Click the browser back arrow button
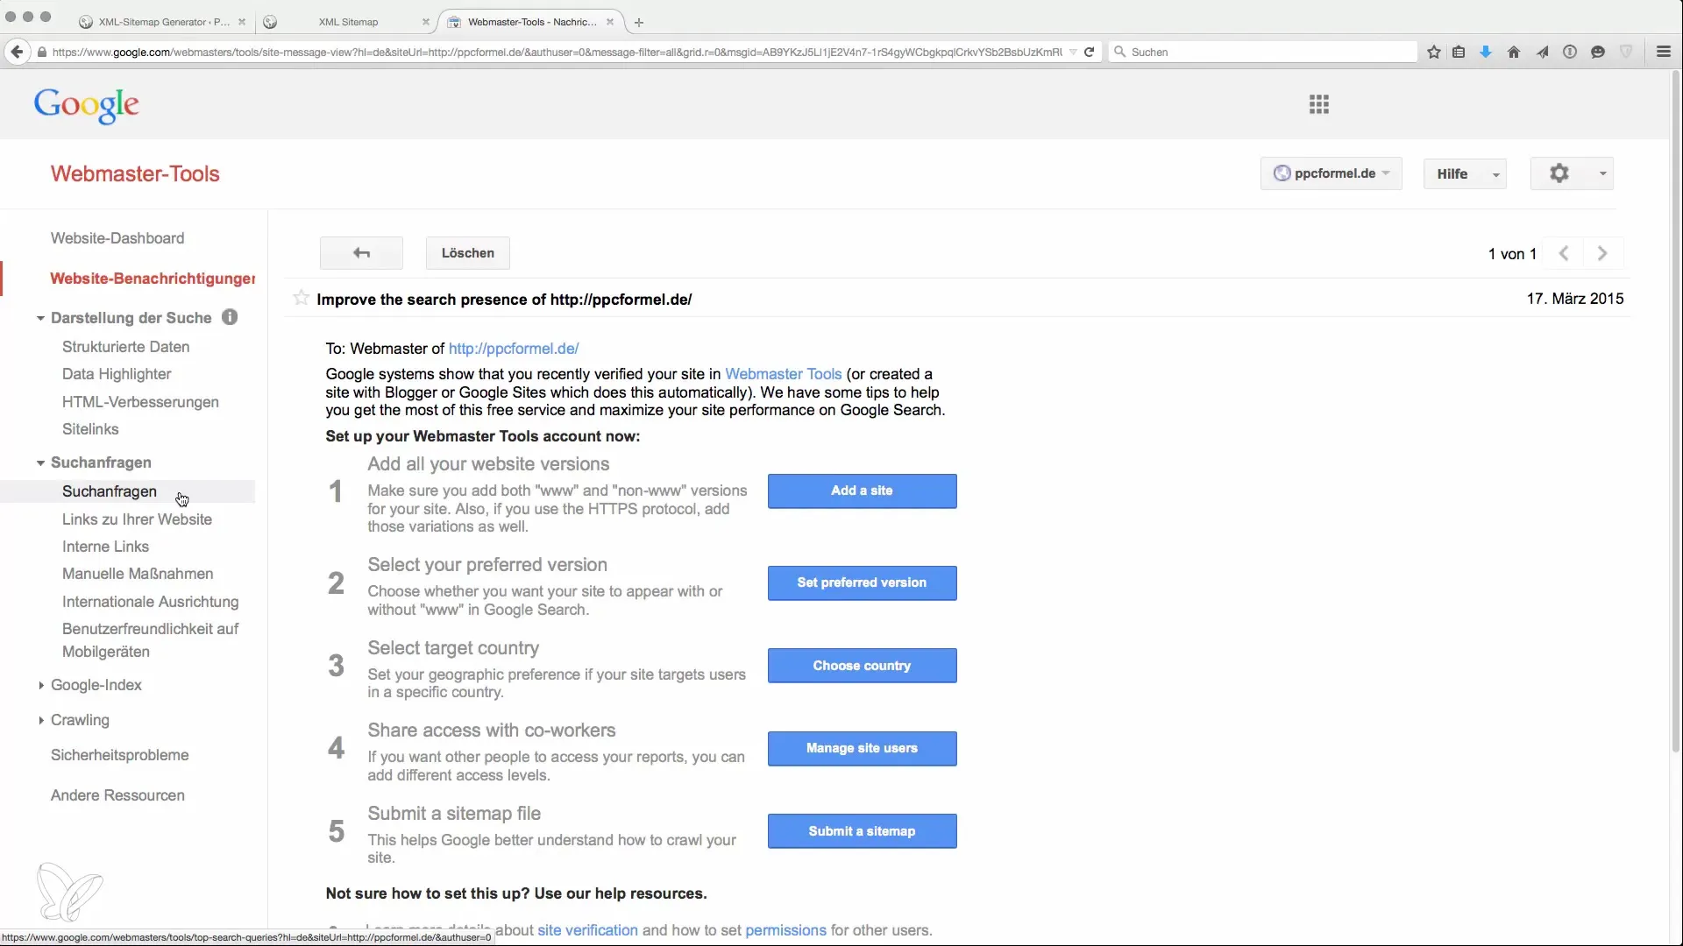The width and height of the screenshot is (1683, 946). coord(17,52)
